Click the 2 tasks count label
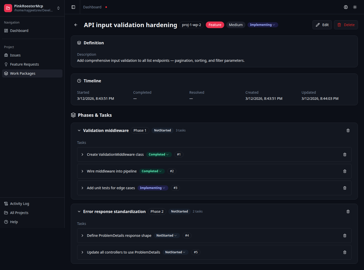 click(198, 211)
